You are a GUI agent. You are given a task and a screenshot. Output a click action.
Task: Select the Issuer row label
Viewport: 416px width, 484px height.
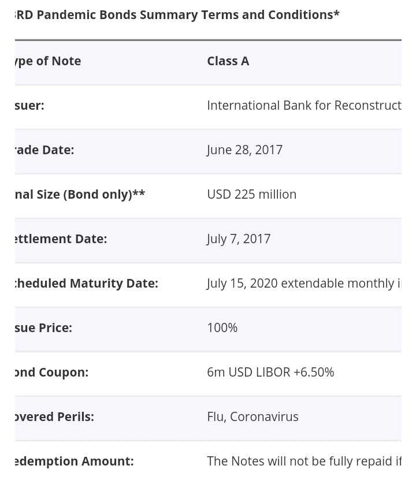pyautogui.click(x=29, y=106)
